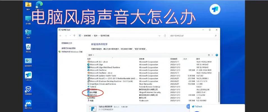Select Microsoft Windows Desktop Runtime 5.0.17 row
The width and height of the screenshot is (268, 112).
[x=152, y=81]
